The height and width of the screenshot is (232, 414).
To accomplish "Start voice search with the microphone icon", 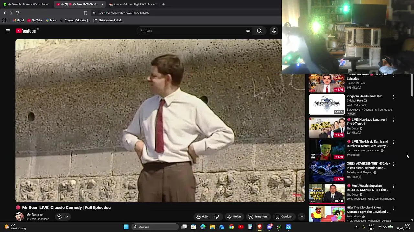I will point(274,31).
